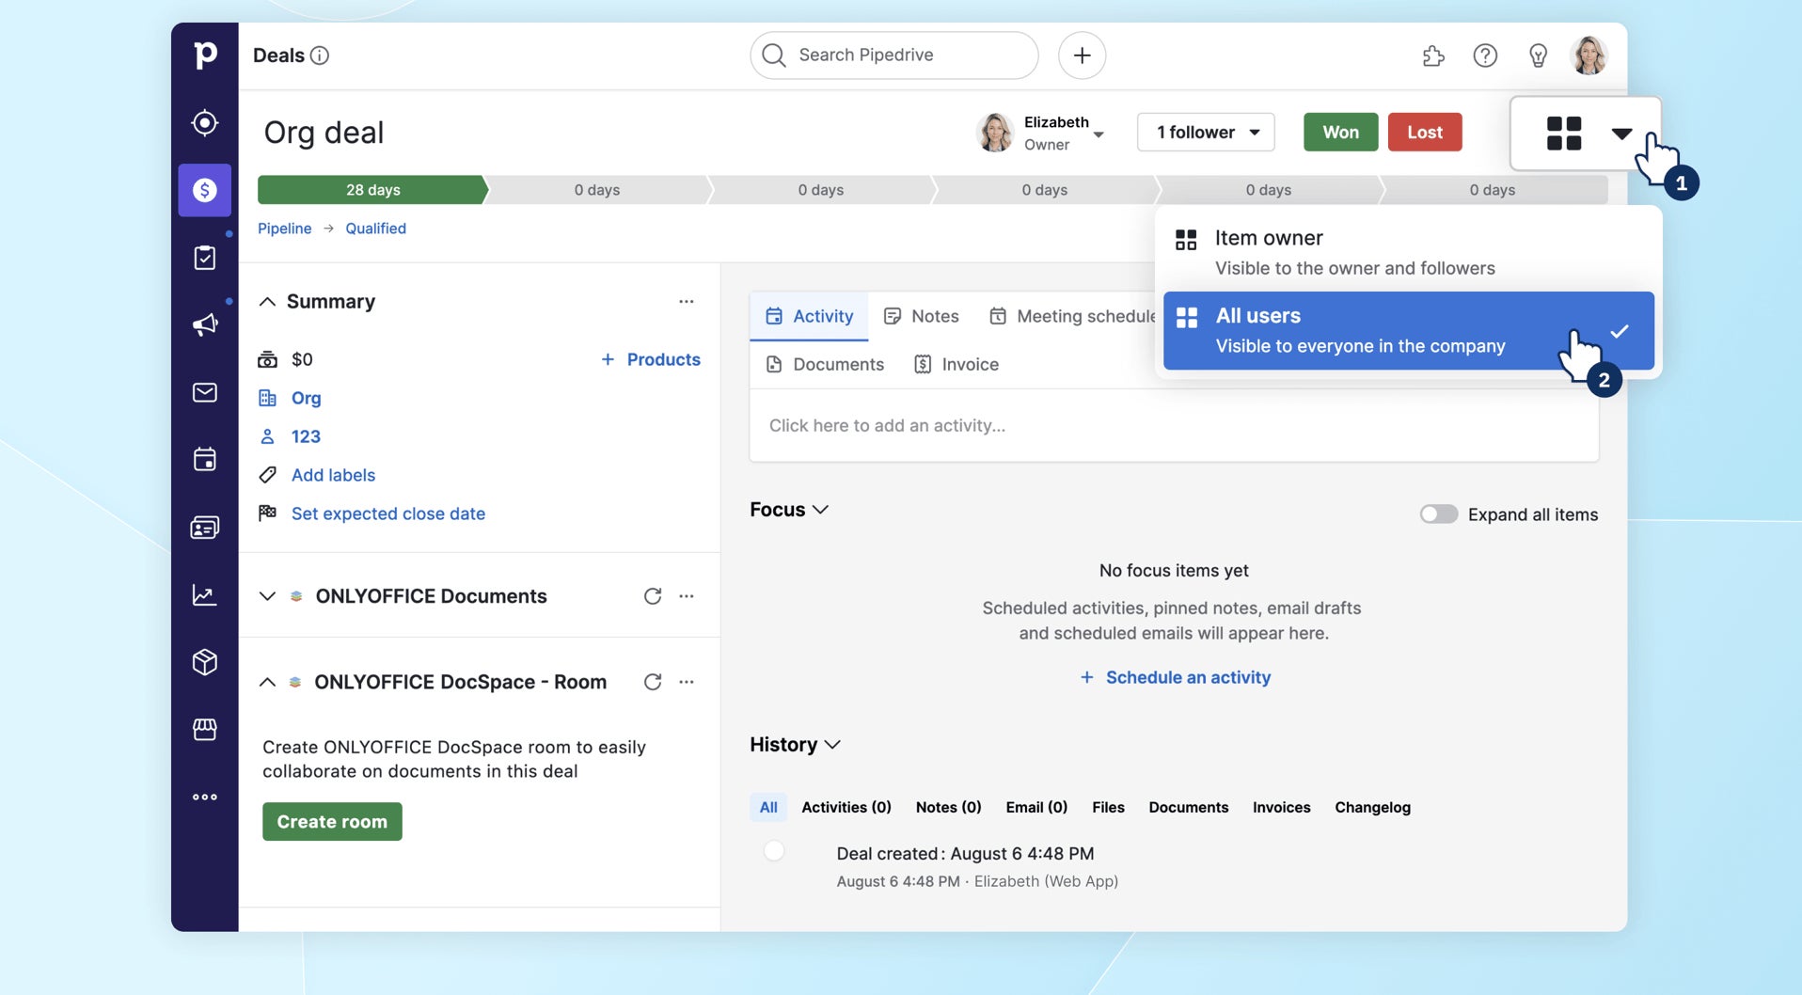Open Summary section more options
The height and width of the screenshot is (995, 1802).
(x=687, y=302)
